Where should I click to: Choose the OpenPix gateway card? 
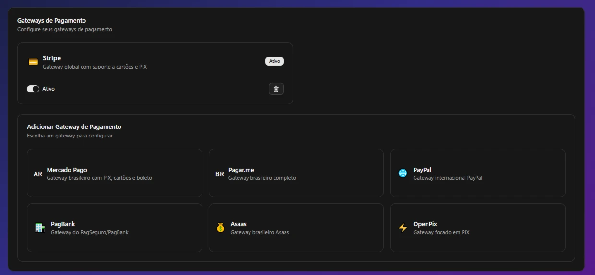pos(478,228)
